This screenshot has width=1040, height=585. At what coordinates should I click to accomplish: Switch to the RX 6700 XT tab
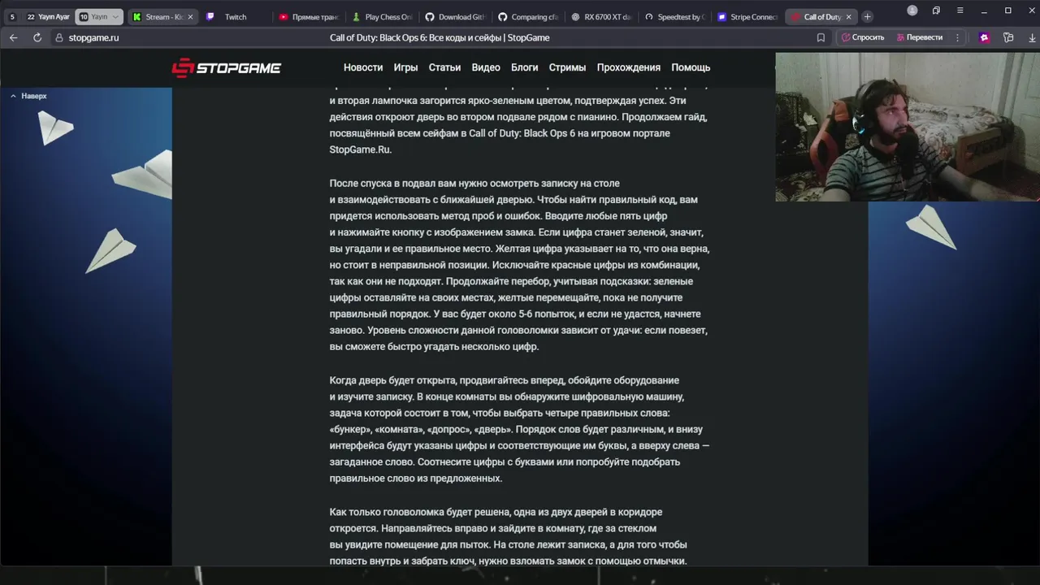(x=600, y=16)
